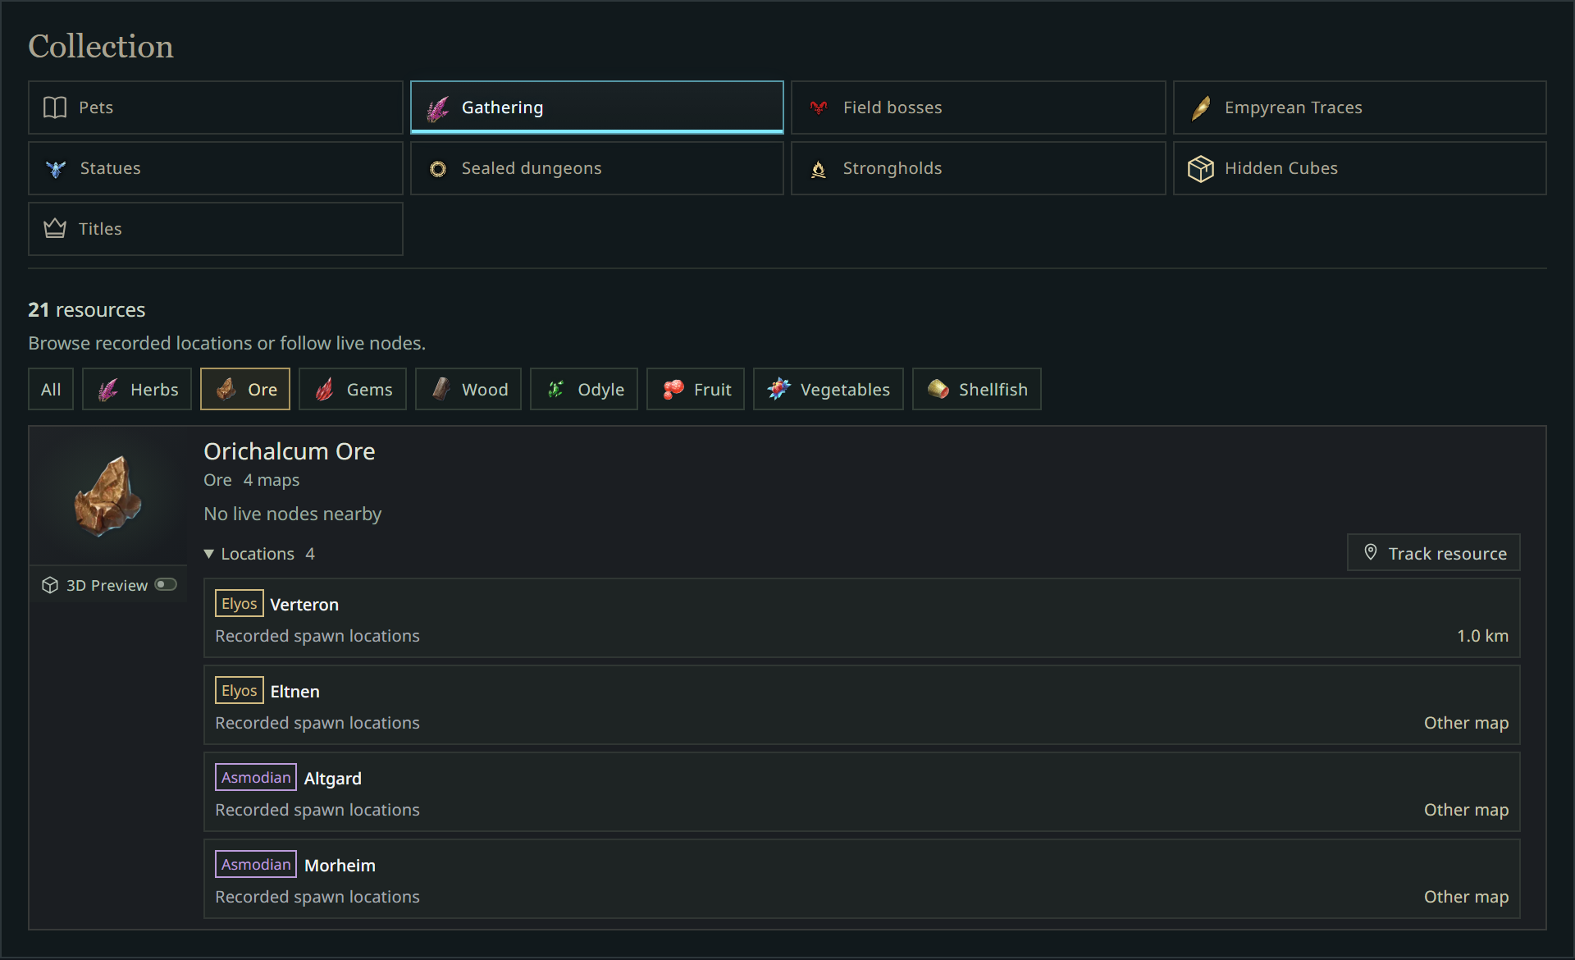The image size is (1575, 960).
Task: Click the Orichalcum Ore thumbnail image
Action: point(108,496)
